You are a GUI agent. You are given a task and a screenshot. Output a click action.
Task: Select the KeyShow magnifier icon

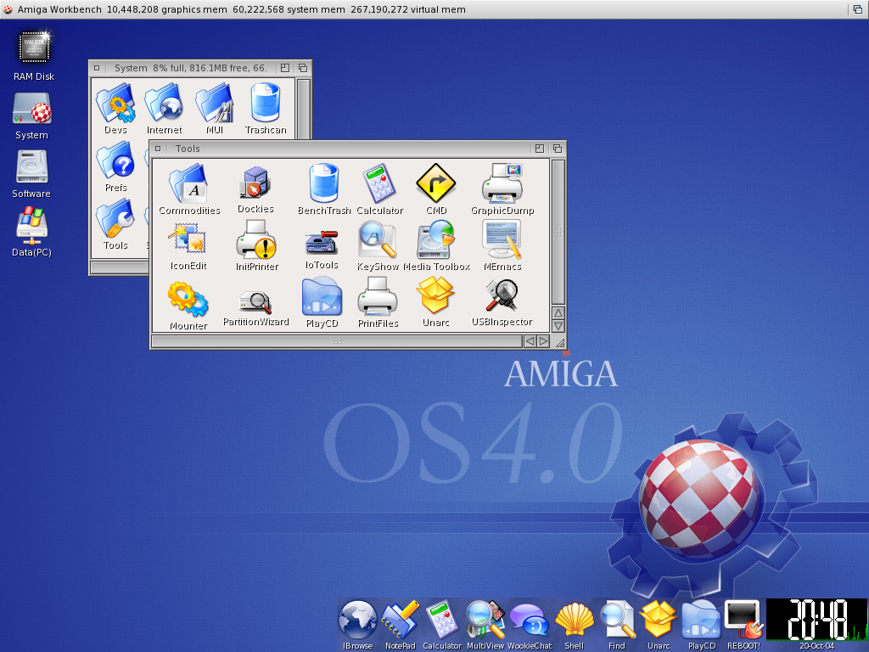[x=378, y=240]
